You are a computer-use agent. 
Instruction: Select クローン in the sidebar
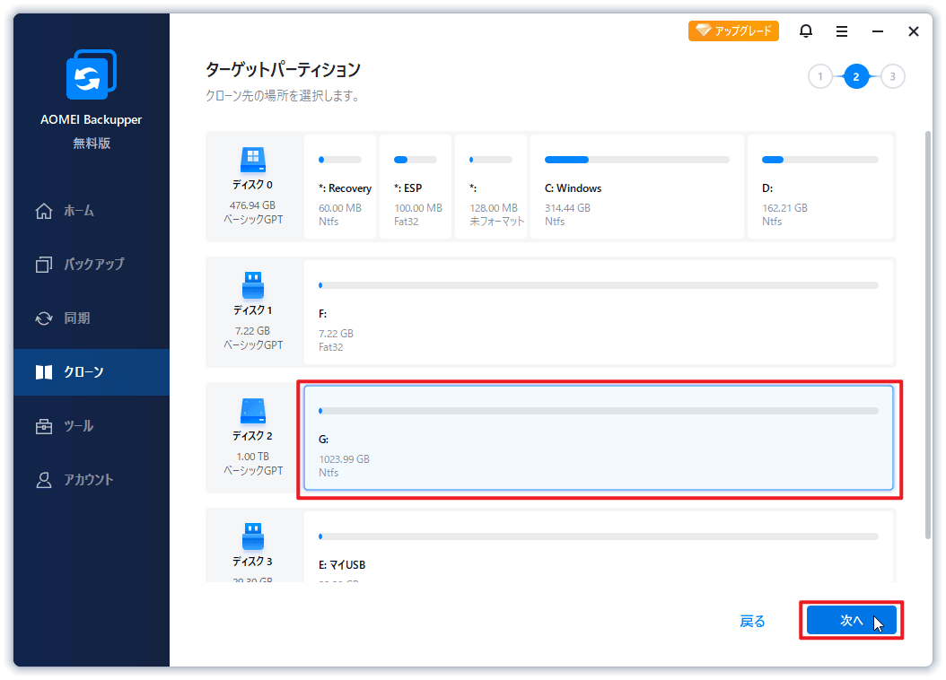(x=92, y=372)
